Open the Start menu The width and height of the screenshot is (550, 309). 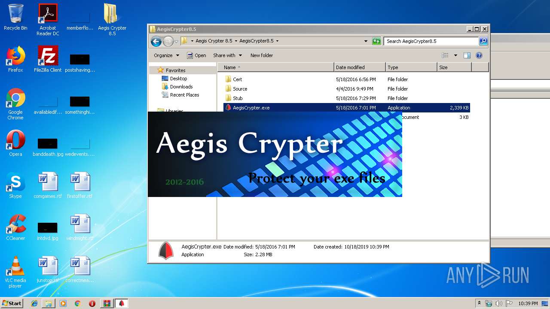click(x=12, y=303)
